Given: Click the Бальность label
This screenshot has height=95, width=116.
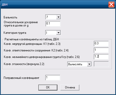Looking at the screenshot, I should pos(10,17).
